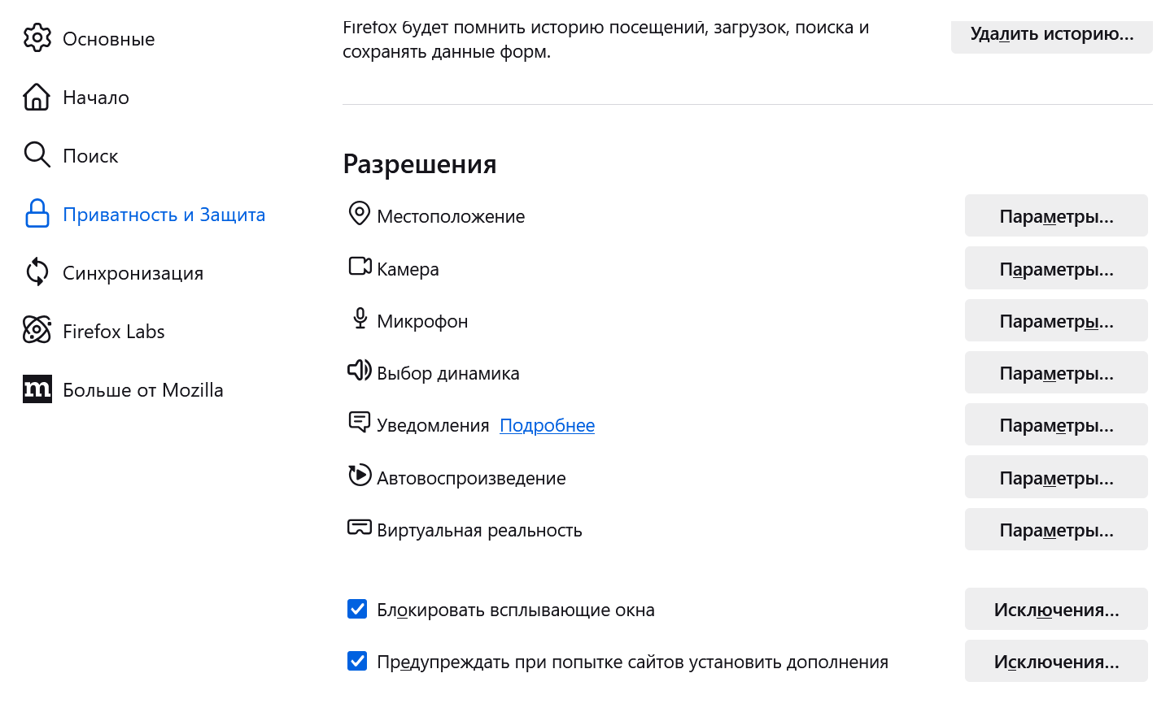Open Параметры for Камера
Image resolution: width=1170 pixels, height=708 pixels.
(1055, 267)
